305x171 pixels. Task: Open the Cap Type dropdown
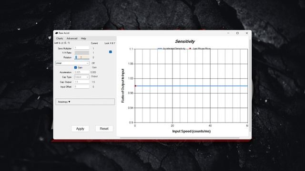tap(81, 77)
